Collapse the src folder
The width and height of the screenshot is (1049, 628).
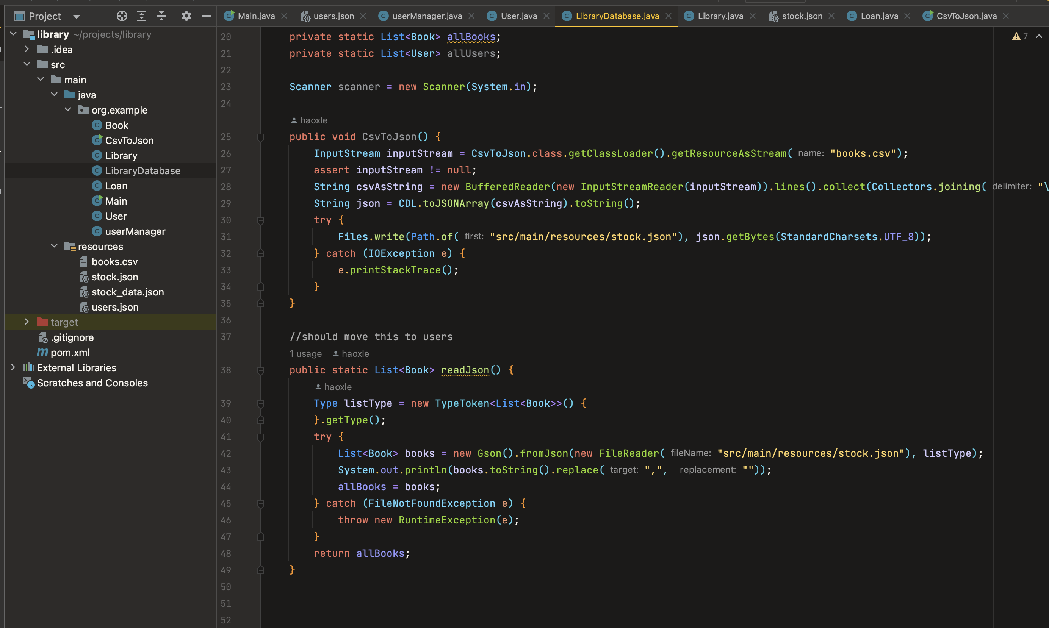(x=27, y=64)
